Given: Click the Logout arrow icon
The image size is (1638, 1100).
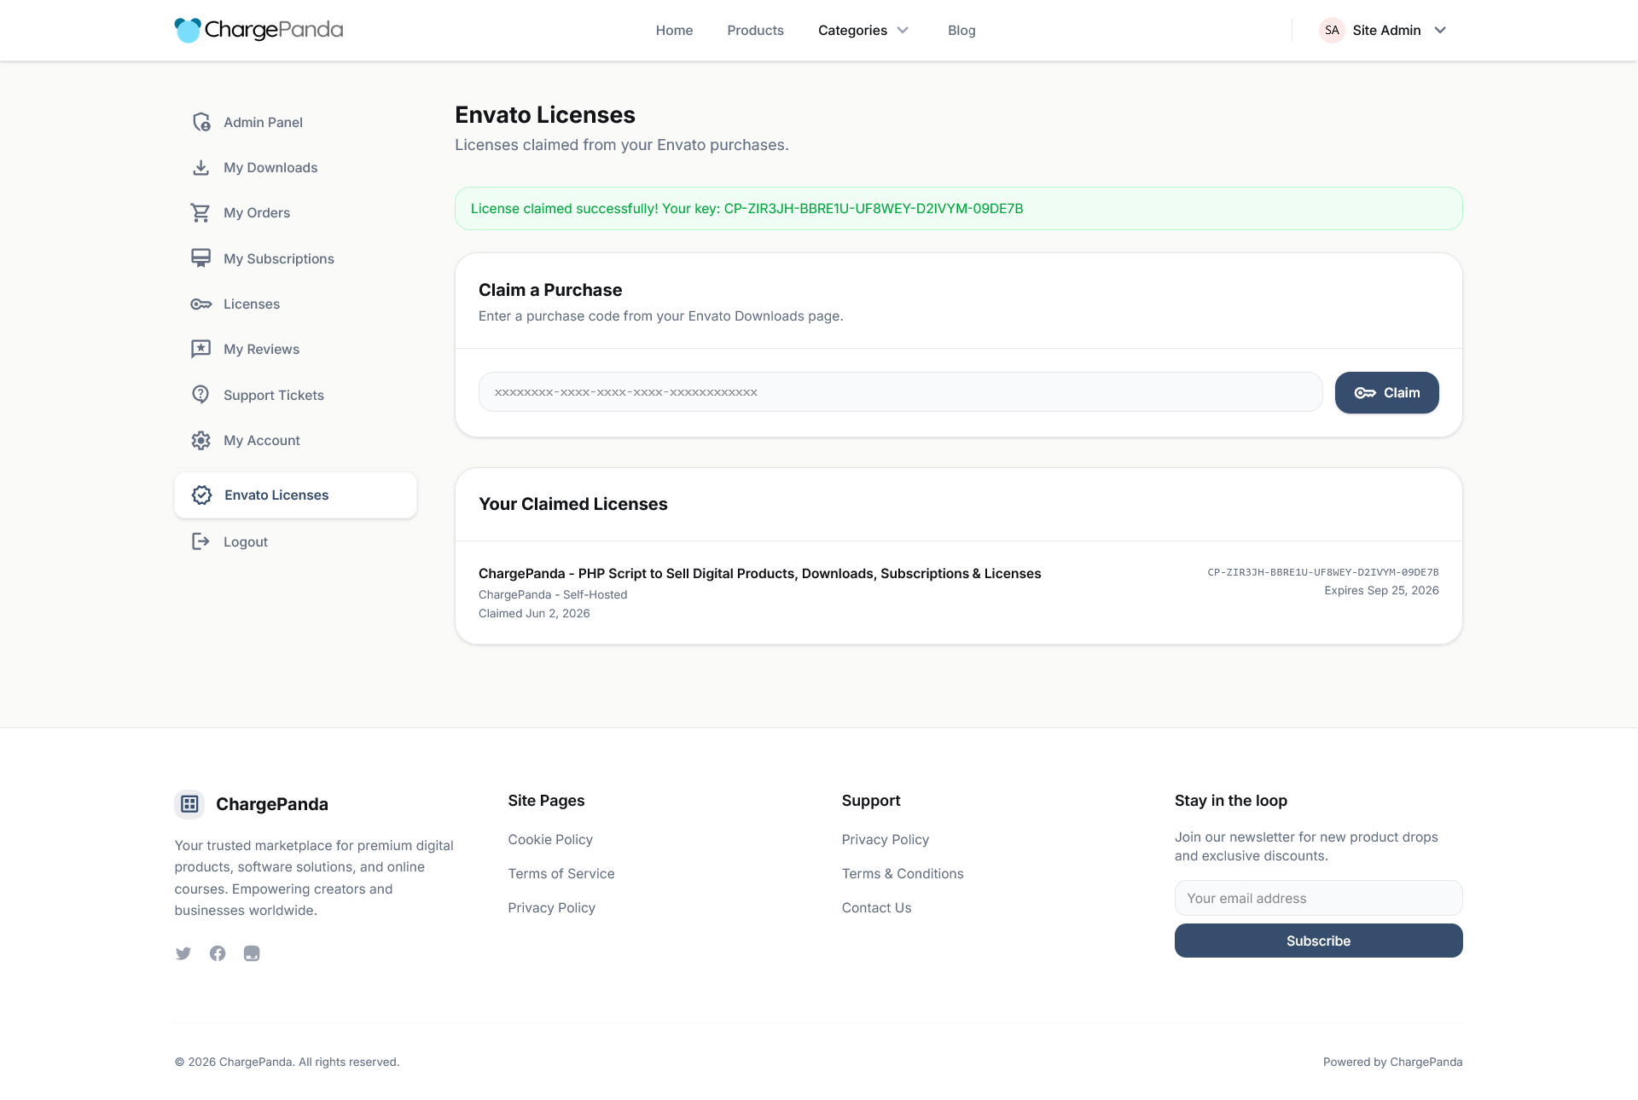Looking at the screenshot, I should [201, 541].
